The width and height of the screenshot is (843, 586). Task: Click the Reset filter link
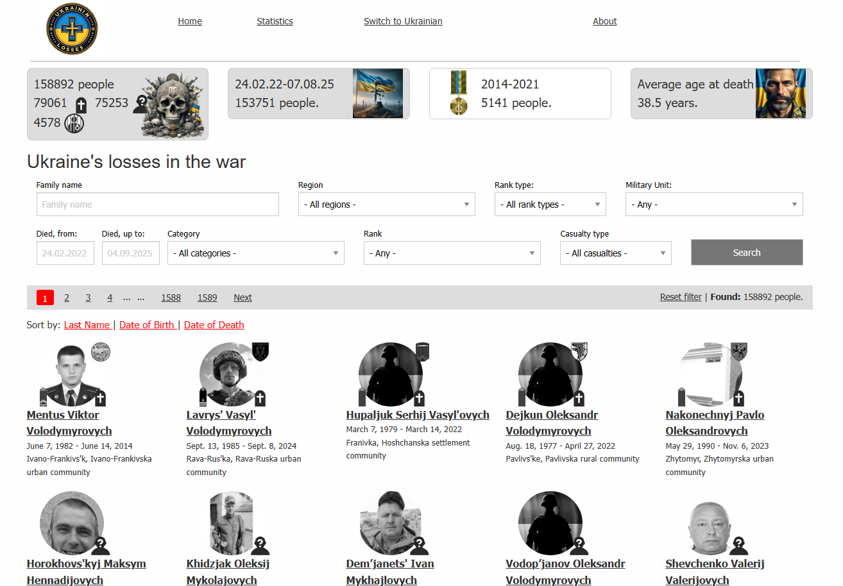[680, 297]
